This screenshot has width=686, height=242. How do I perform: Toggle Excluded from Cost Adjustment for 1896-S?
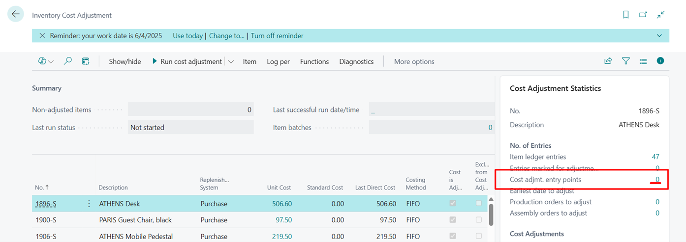click(479, 203)
